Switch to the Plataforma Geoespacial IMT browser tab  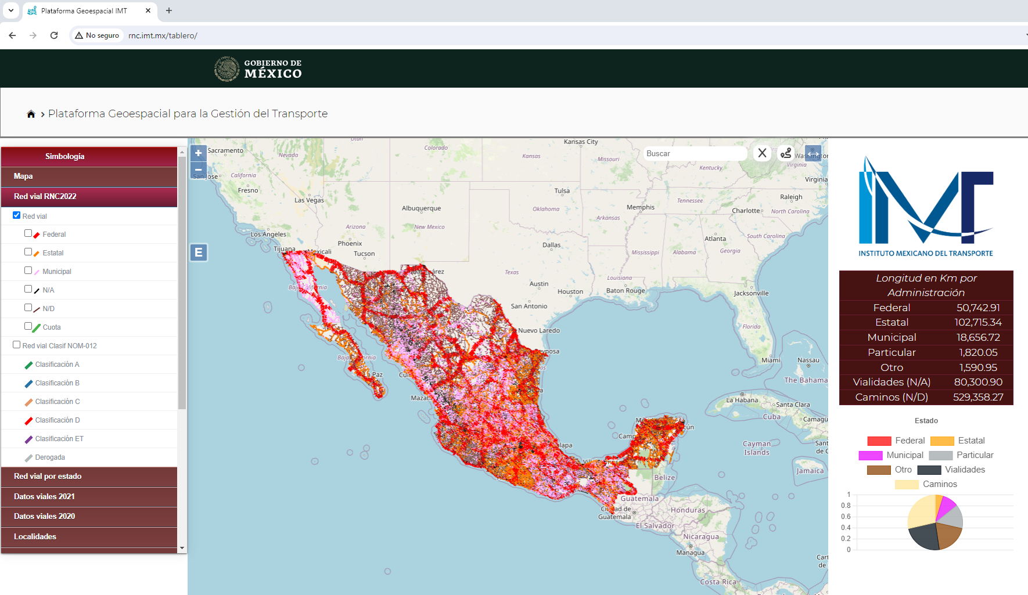coord(83,10)
